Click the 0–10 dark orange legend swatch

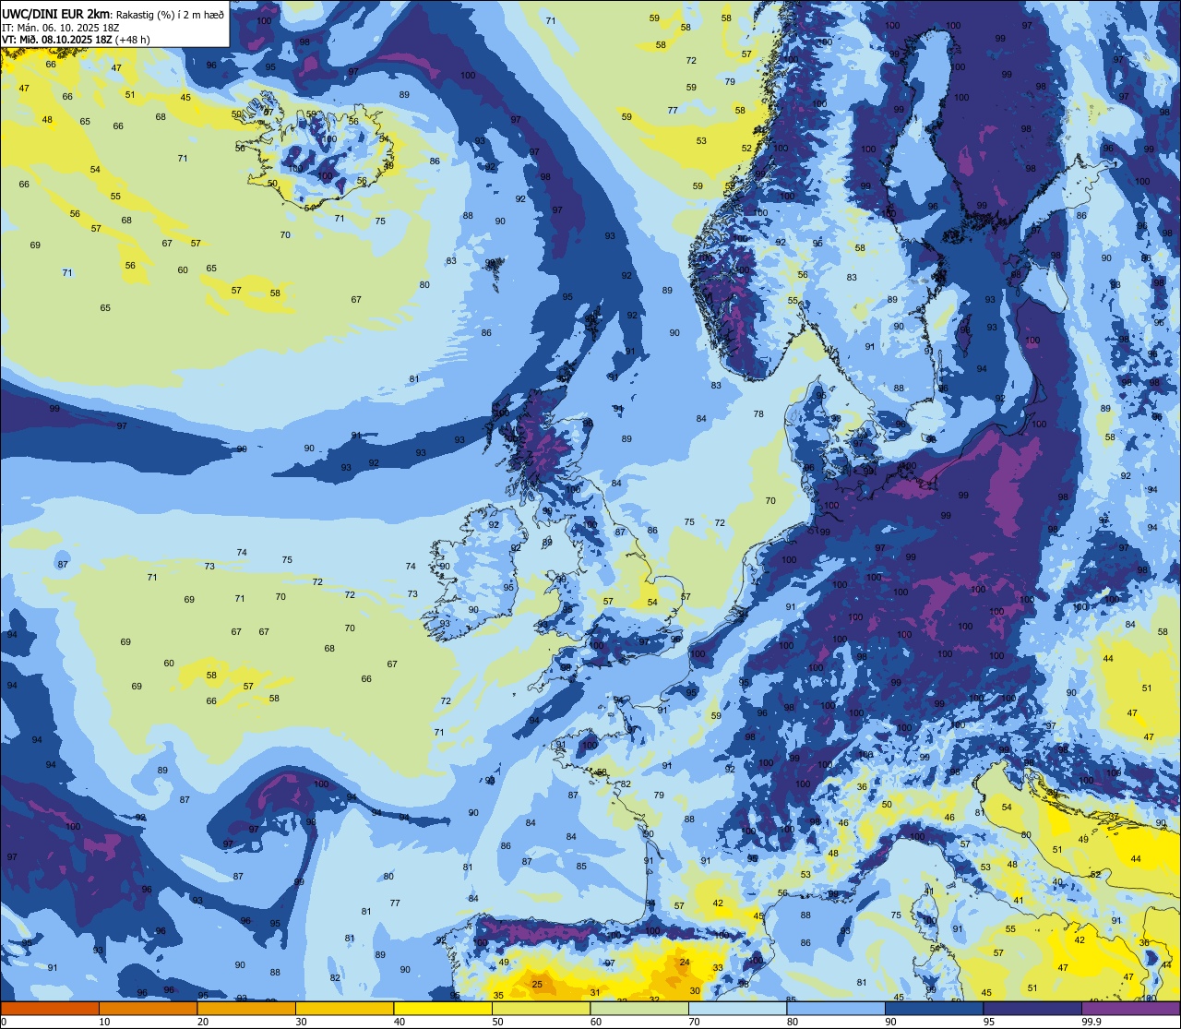pos(50,1008)
